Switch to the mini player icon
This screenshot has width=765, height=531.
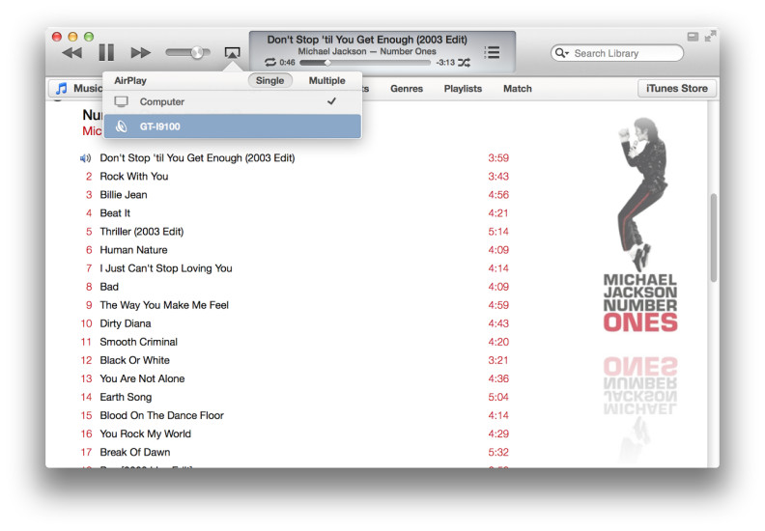pos(693,37)
